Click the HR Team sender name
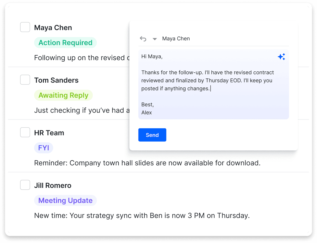The image size is (317, 243). tap(49, 133)
